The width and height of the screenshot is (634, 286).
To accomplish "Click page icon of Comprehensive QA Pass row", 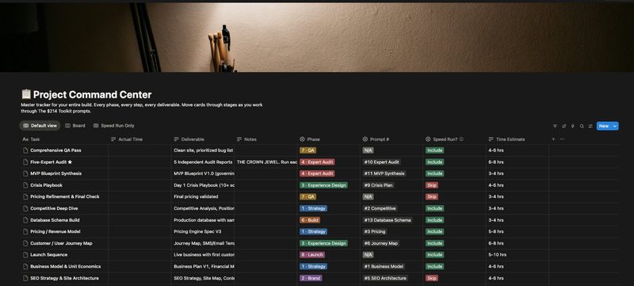I will [x=25, y=151].
